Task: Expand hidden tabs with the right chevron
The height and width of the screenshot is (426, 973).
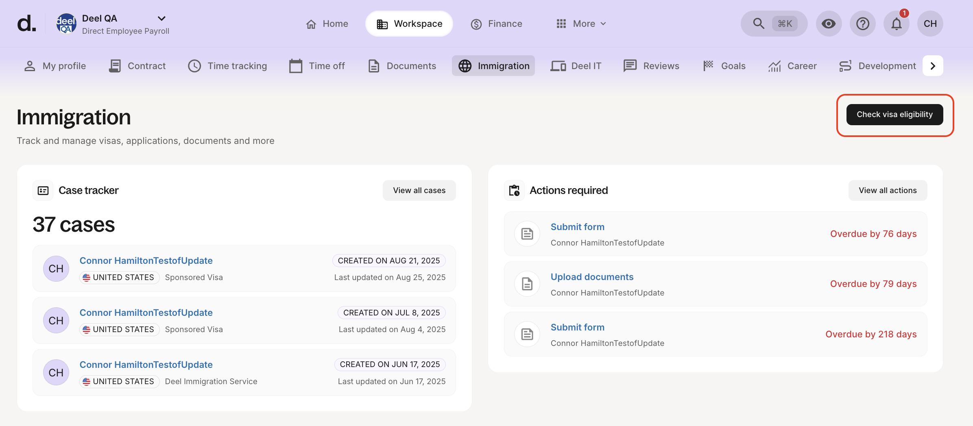Action: (933, 65)
